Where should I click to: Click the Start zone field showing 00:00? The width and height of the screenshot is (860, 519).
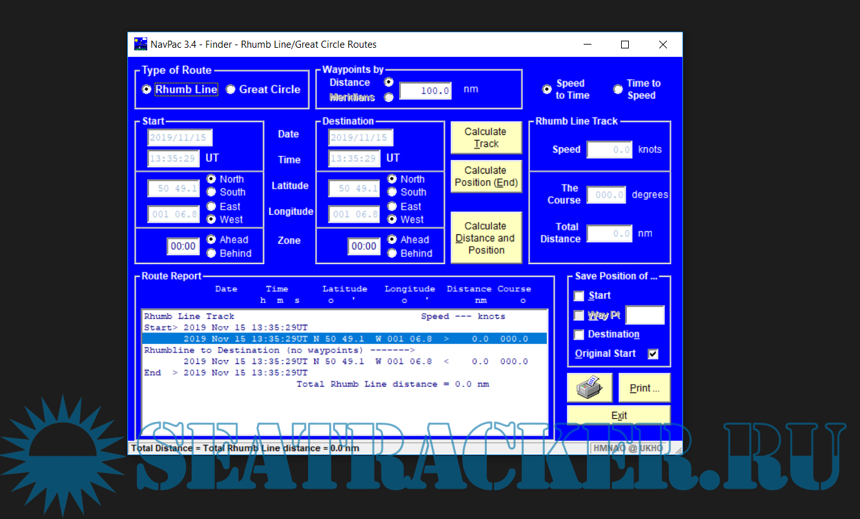point(183,246)
